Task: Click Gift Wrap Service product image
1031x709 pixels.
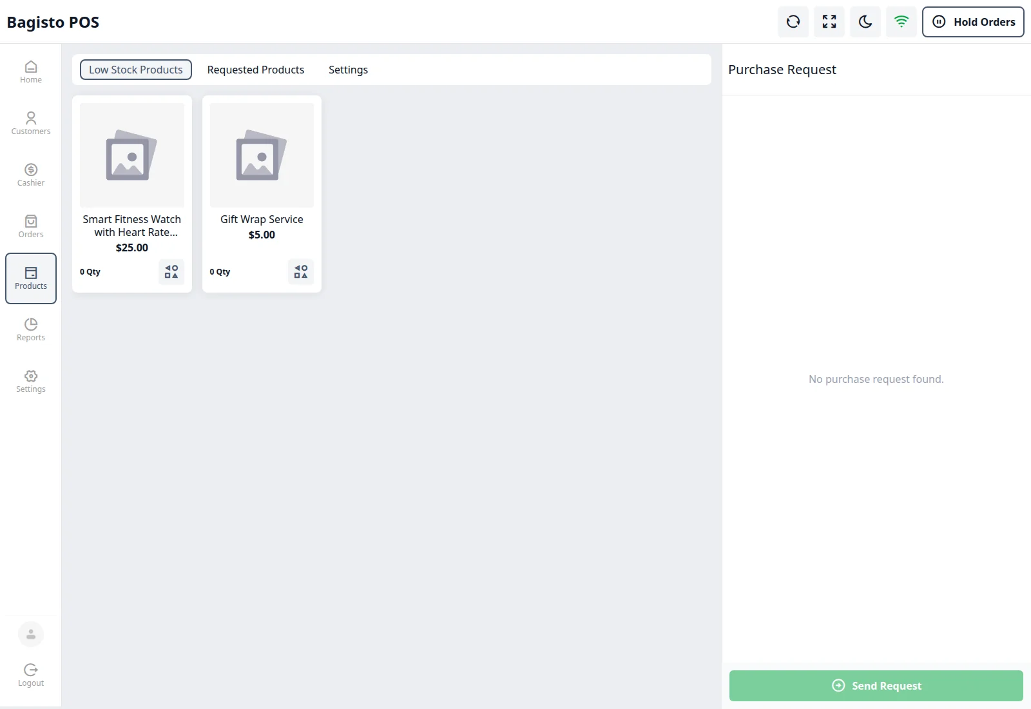Action: 262,155
